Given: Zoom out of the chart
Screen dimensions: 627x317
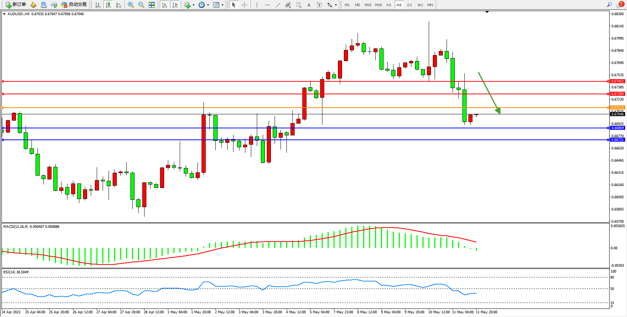Looking at the screenshot, I should click(x=141, y=5).
